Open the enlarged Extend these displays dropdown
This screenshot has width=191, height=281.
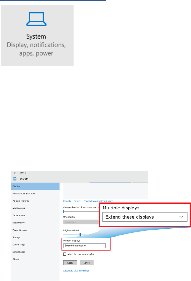coord(145,217)
